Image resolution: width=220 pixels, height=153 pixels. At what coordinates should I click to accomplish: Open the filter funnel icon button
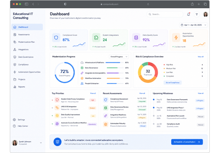coord(197,14)
